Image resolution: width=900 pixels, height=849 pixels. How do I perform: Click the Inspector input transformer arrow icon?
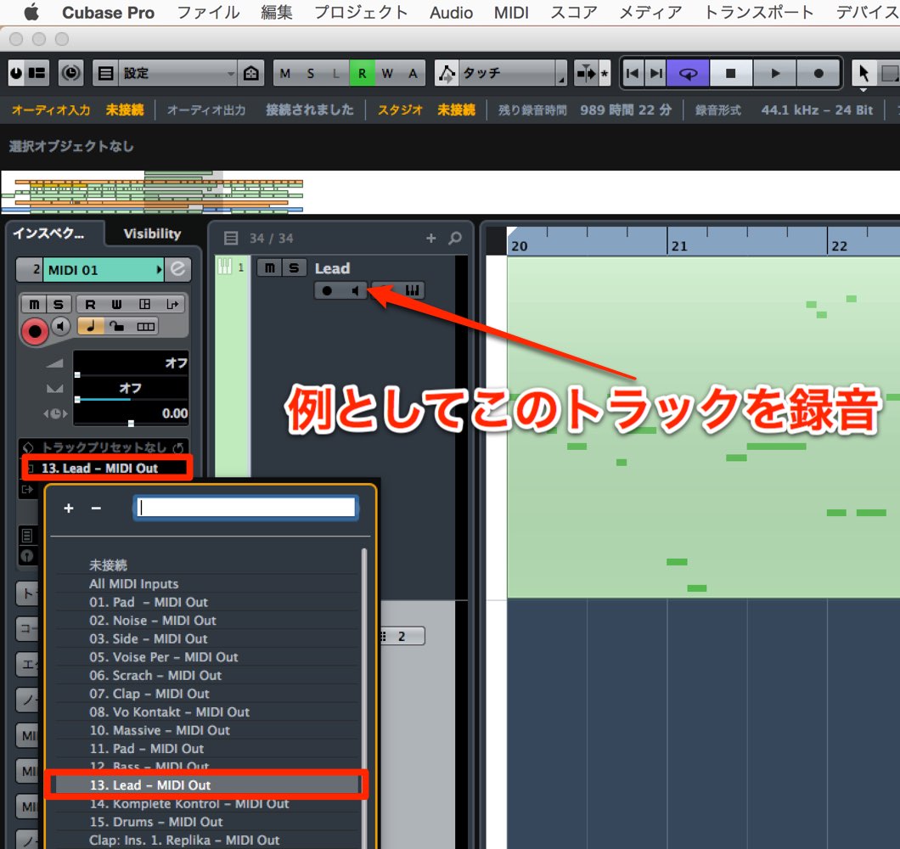[172, 304]
